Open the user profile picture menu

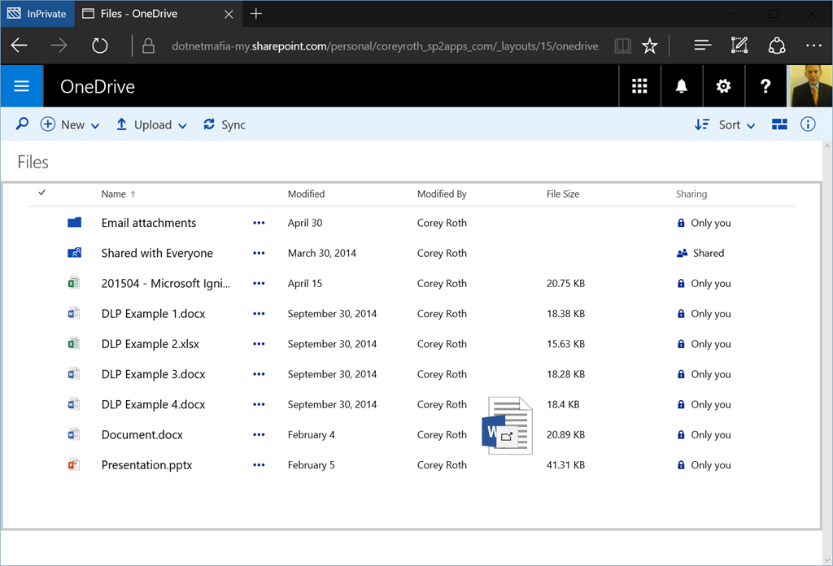click(x=810, y=86)
